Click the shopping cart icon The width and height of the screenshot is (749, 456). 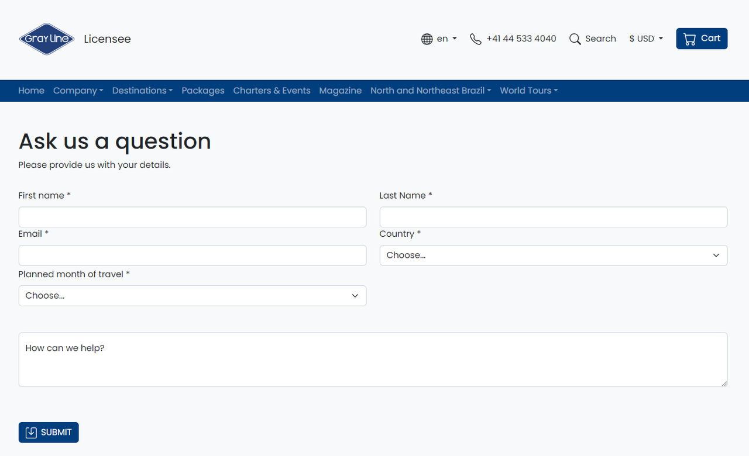tap(689, 39)
